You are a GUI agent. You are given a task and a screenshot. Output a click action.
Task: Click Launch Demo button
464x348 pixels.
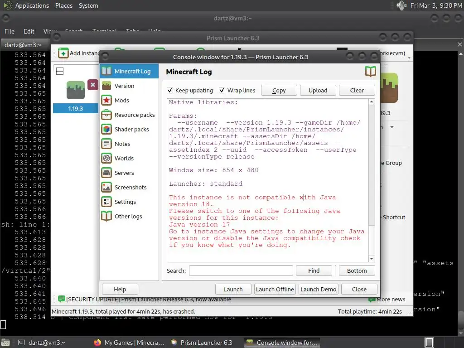pyautogui.click(x=319, y=289)
